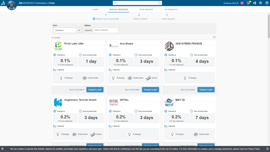
Task: Click Turn around time clock icon in Any-Shape card
Action: [136, 55]
